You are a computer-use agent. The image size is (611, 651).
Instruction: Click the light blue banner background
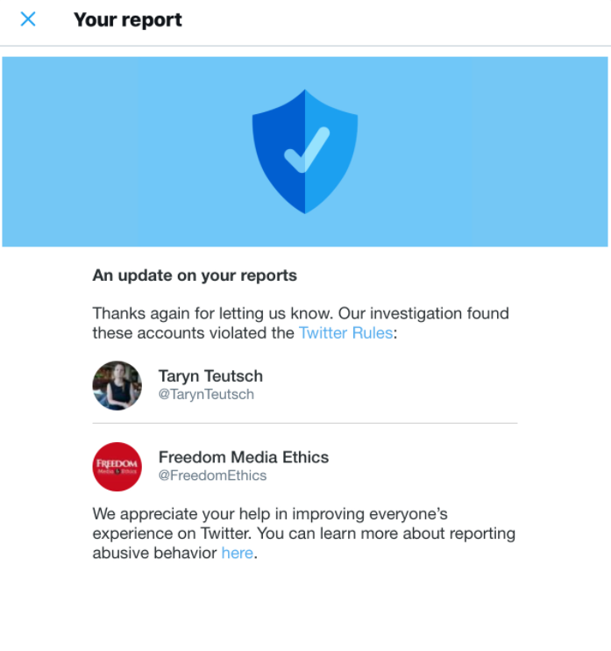(105, 149)
